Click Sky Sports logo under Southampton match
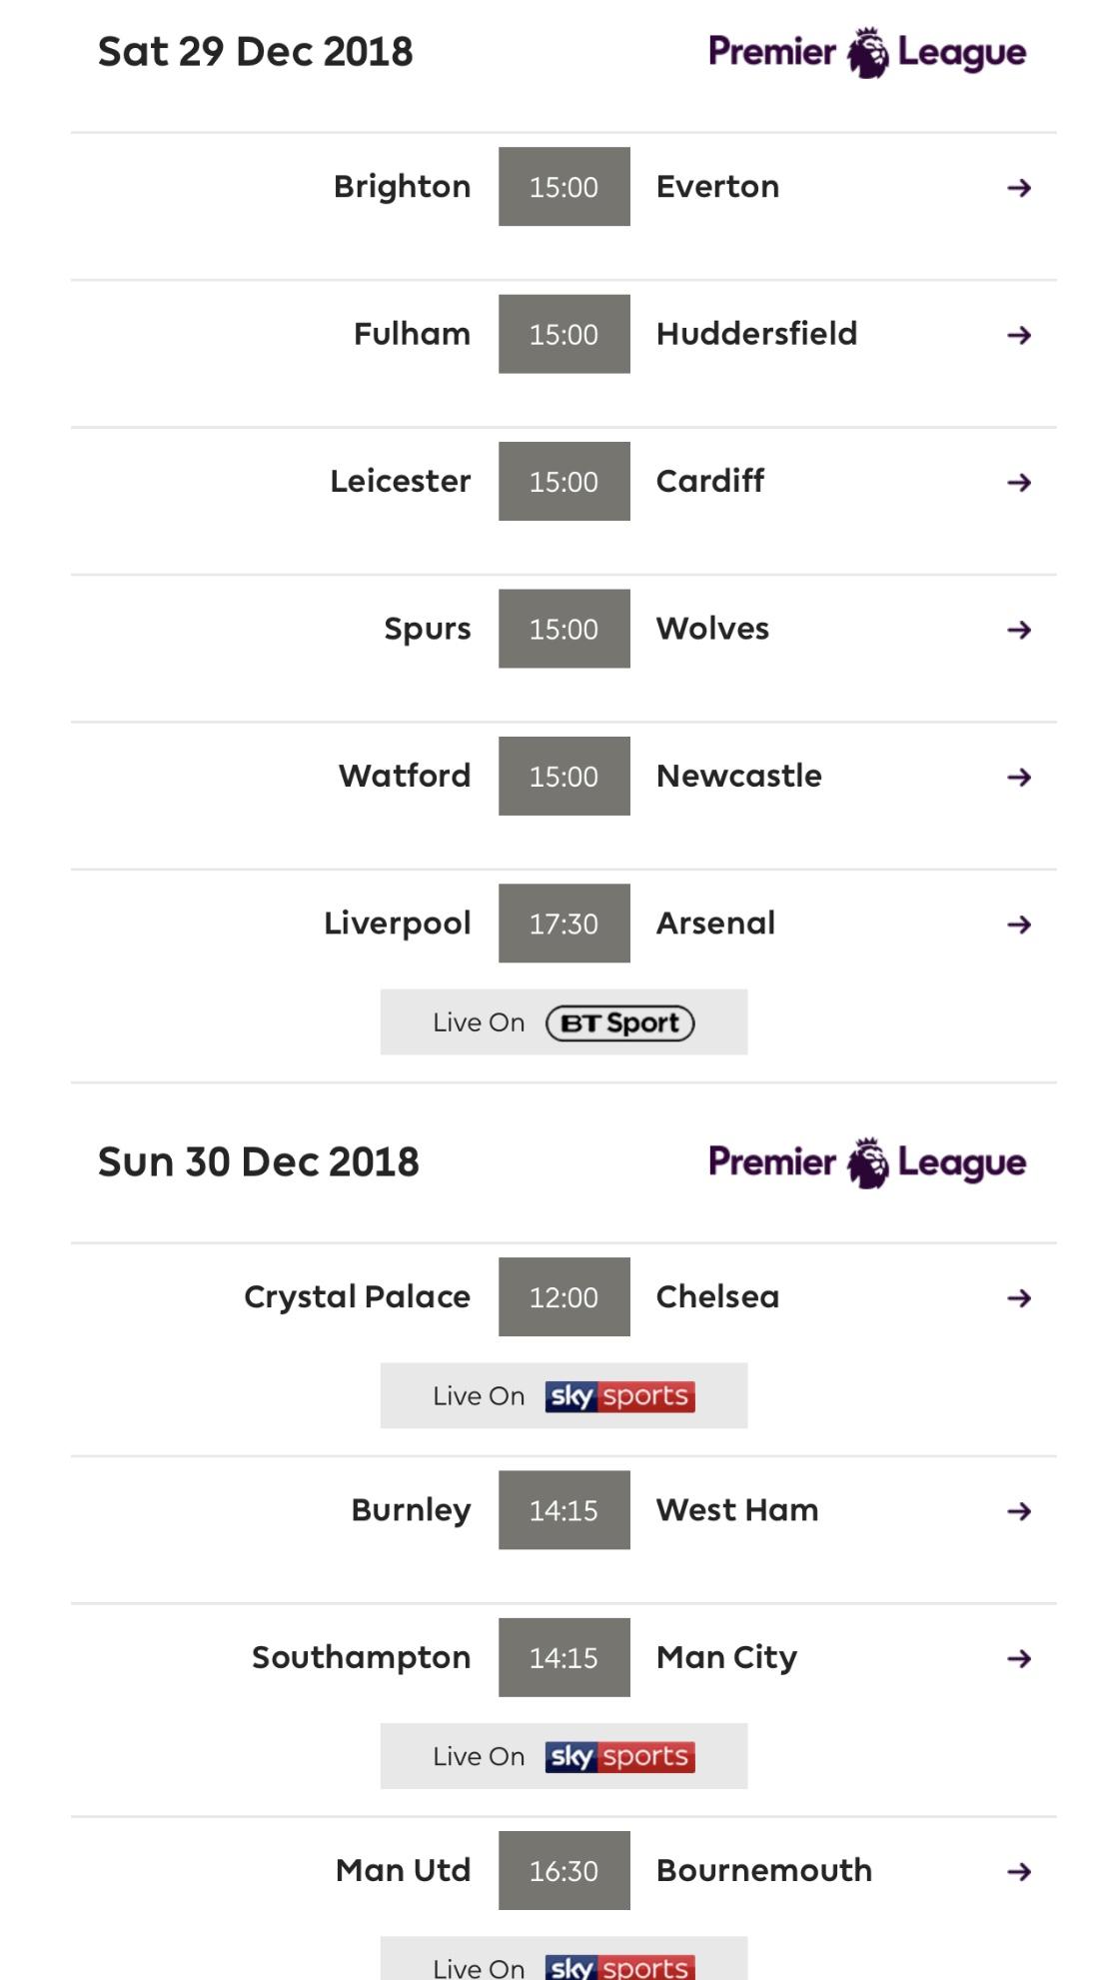 pyautogui.click(x=619, y=1756)
